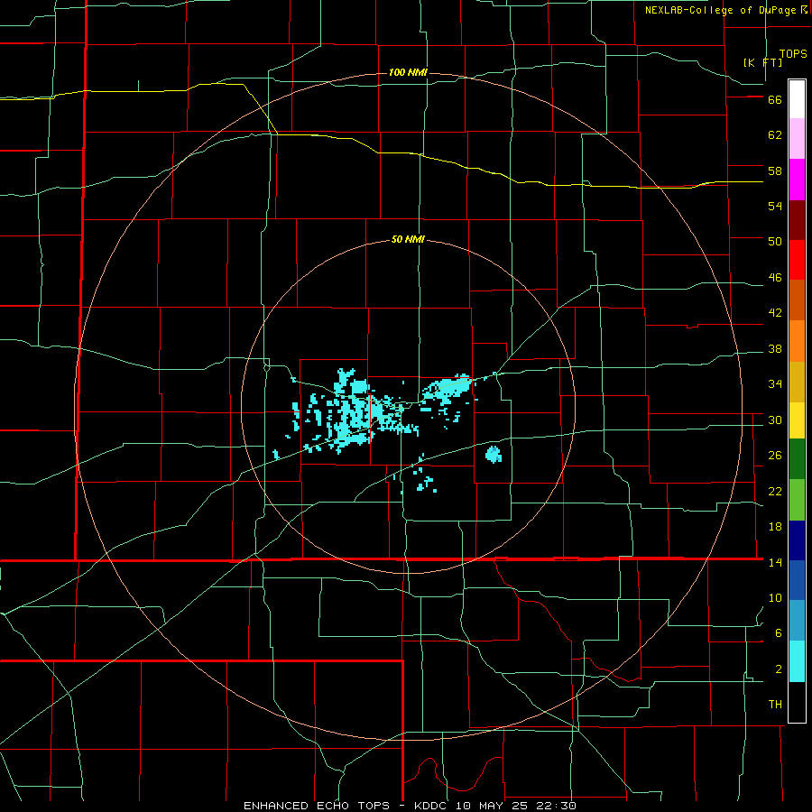Click the 54 legend value
This screenshot has height=812, width=812.
(x=775, y=206)
